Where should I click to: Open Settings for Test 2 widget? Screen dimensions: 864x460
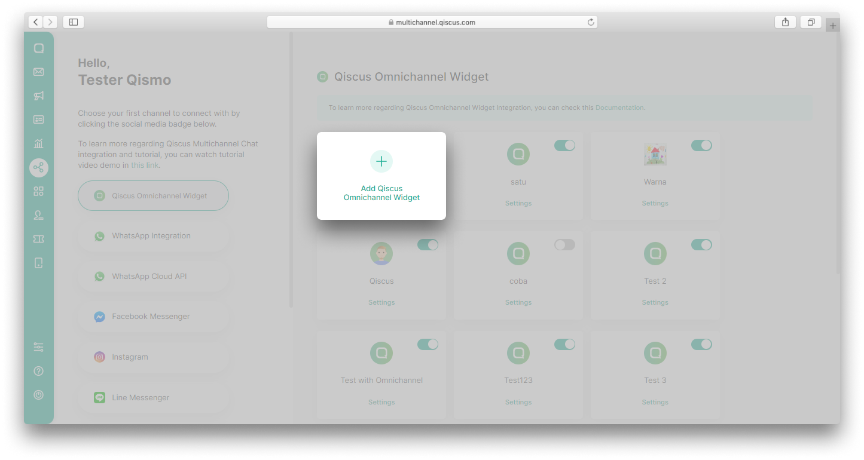coord(655,302)
